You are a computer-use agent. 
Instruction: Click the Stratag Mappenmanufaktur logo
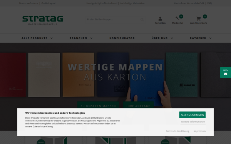pos(43,21)
